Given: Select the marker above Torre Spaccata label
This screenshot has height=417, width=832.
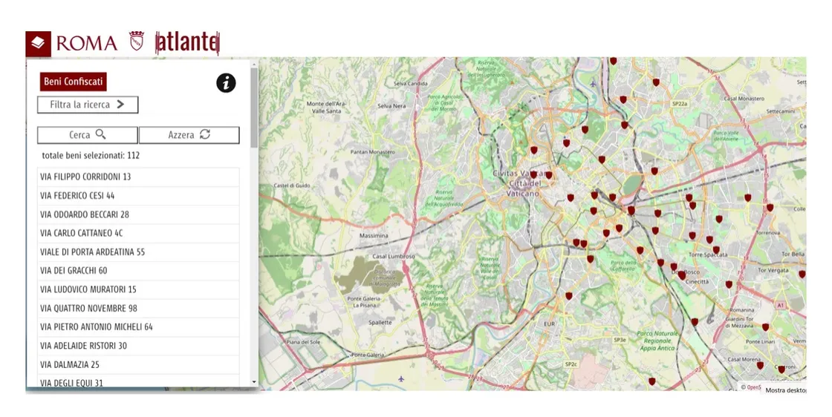Looking at the screenshot, I should (x=716, y=250).
